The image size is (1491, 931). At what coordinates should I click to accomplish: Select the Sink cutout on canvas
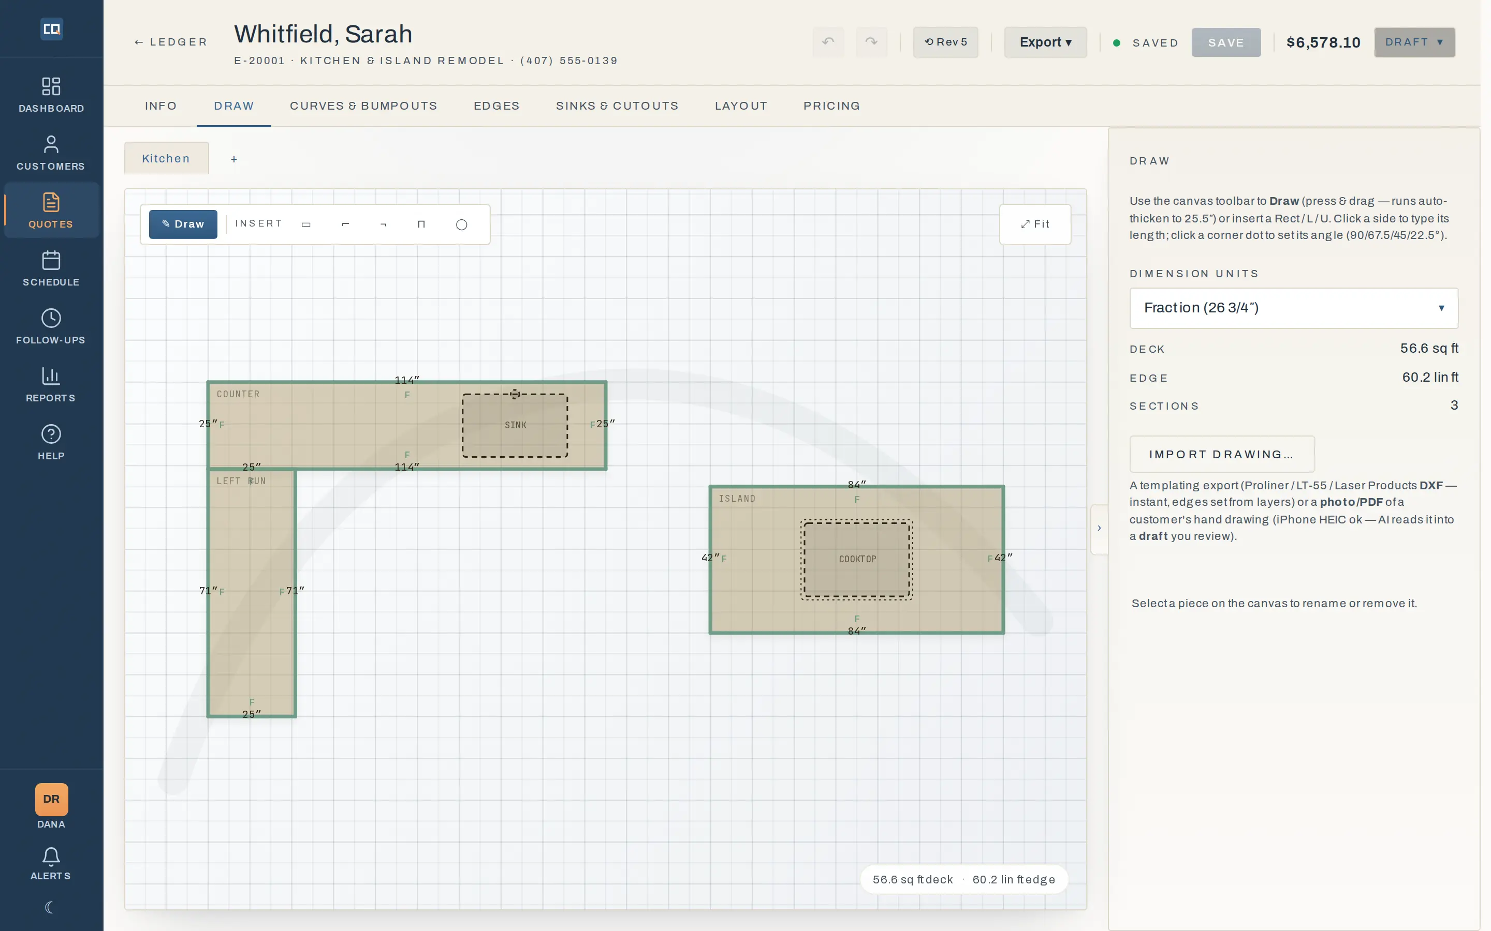point(515,426)
